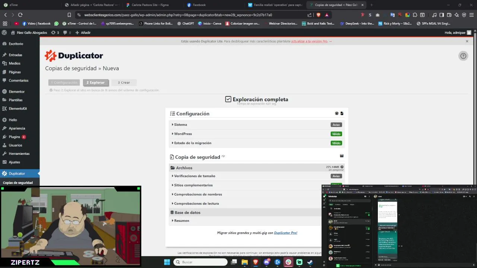Open Comentarios in WordPress sidebar
This screenshot has height=268, width=477.
point(20,80)
